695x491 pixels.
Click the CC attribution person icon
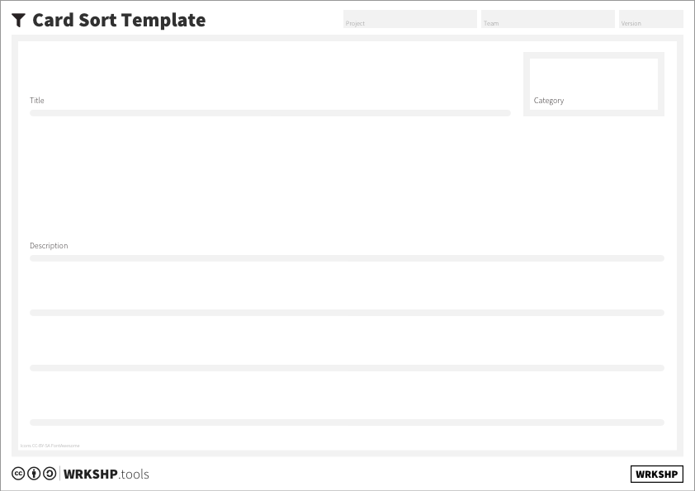[x=34, y=474]
